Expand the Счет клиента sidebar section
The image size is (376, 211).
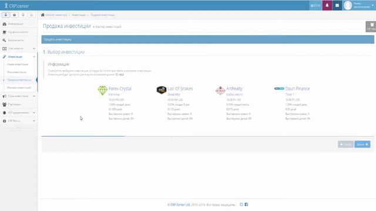click(x=19, y=49)
